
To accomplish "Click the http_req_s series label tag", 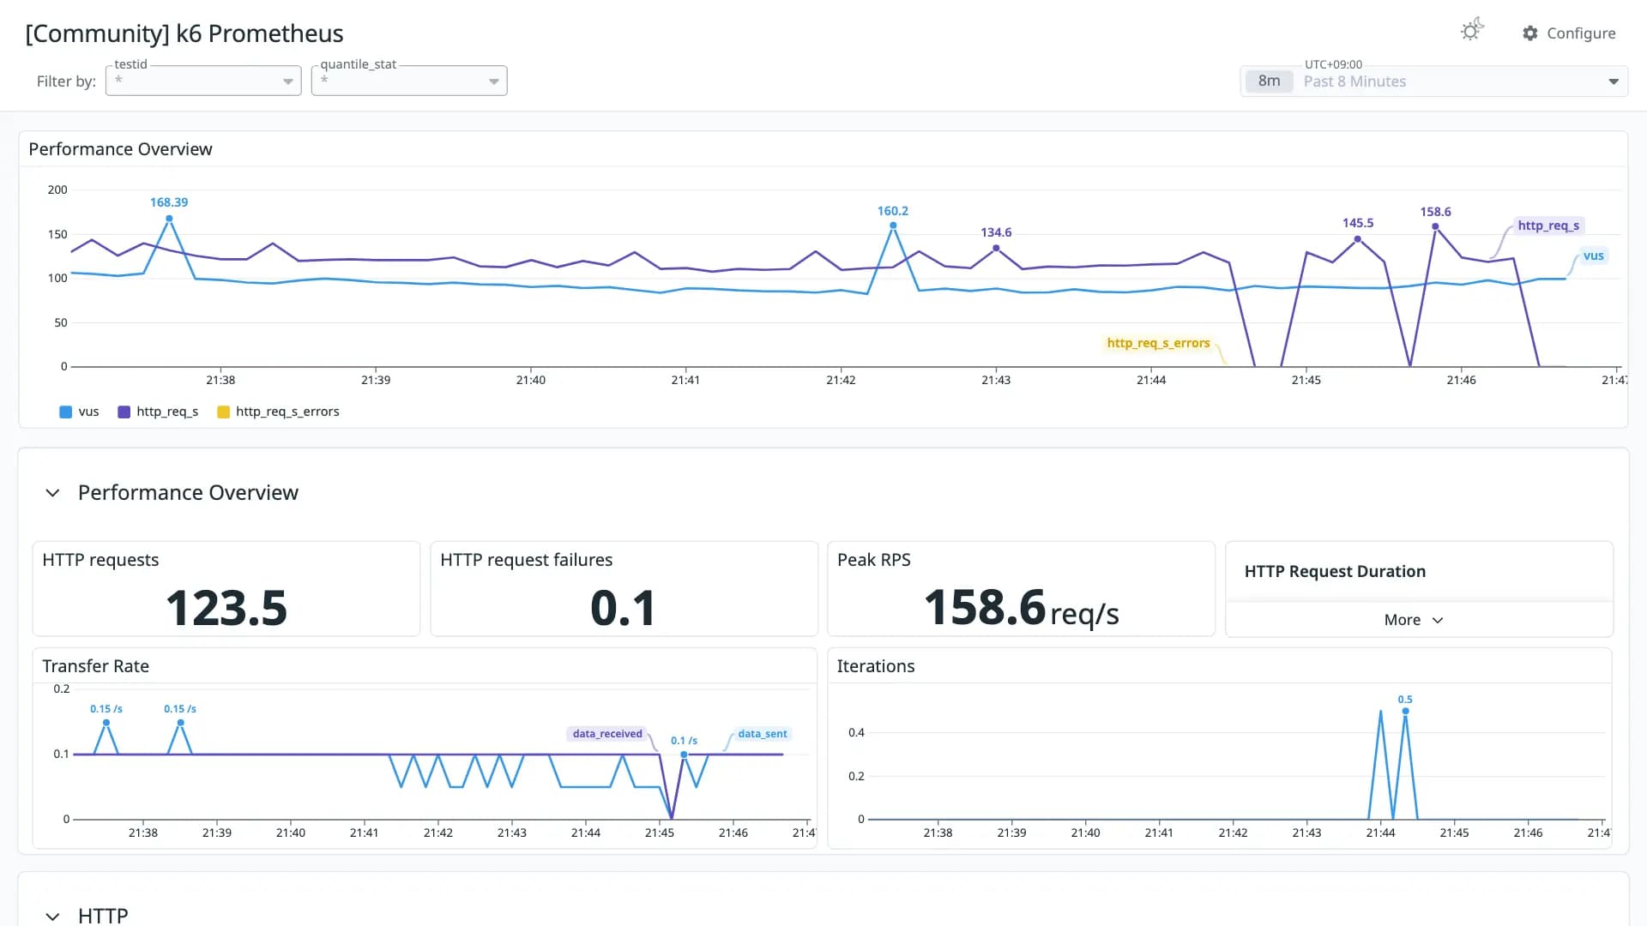I will point(1548,225).
